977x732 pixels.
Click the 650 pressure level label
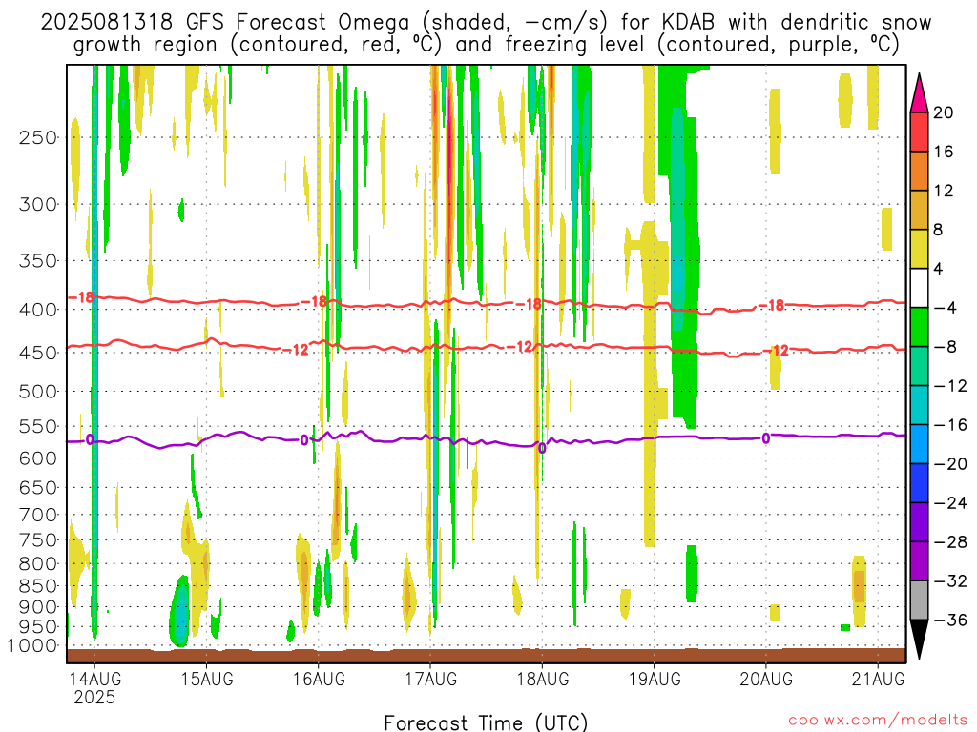[38, 487]
